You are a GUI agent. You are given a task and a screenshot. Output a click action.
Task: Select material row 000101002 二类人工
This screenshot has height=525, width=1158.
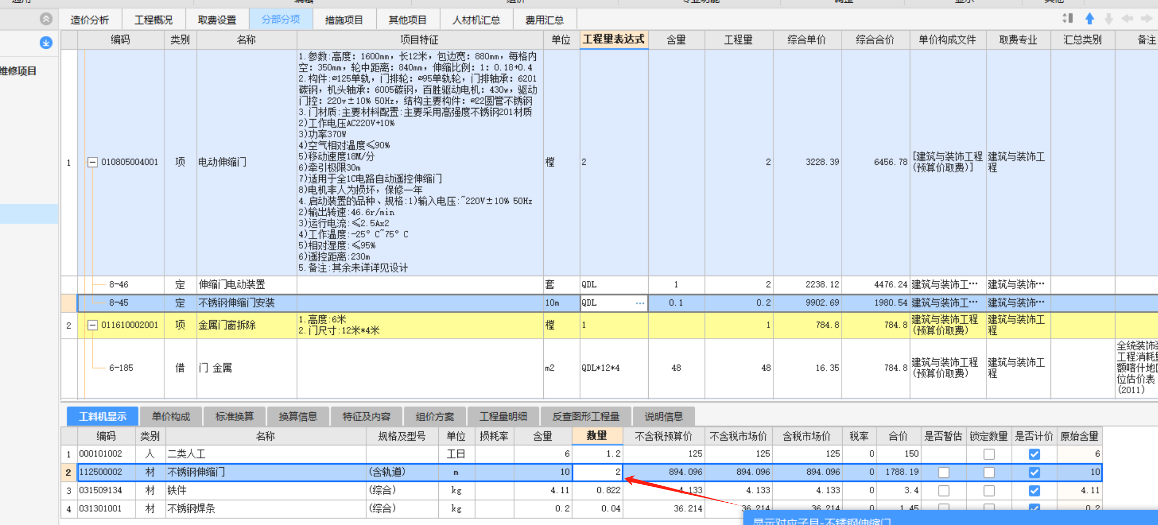coord(581,454)
